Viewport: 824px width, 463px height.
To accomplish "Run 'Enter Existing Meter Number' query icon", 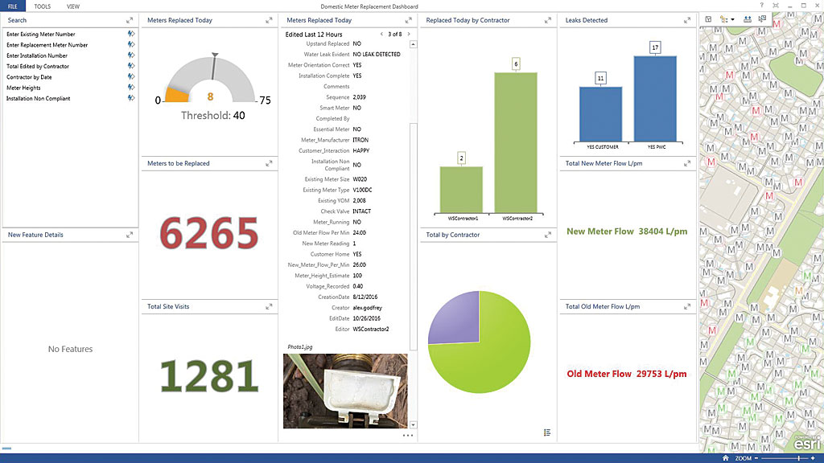I will [131, 34].
